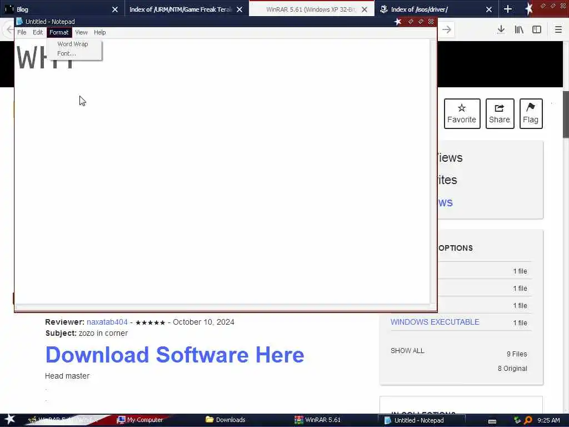The image size is (569, 427).
Task: Click Windows Executable 1 file count
Action: pyautogui.click(x=520, y=323)
